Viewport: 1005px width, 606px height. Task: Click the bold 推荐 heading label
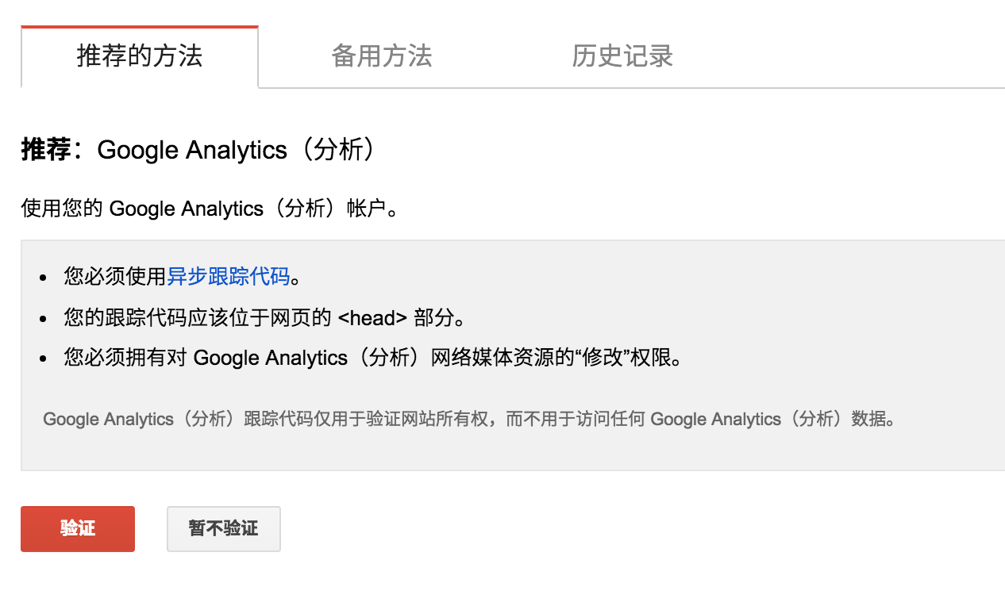point(46,150)
